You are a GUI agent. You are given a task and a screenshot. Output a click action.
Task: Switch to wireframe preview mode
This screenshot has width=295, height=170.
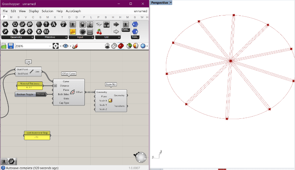pyautogui.click(x=114, y=46)
